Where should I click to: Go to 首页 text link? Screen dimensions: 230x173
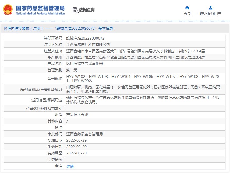[x=187, y=14]
